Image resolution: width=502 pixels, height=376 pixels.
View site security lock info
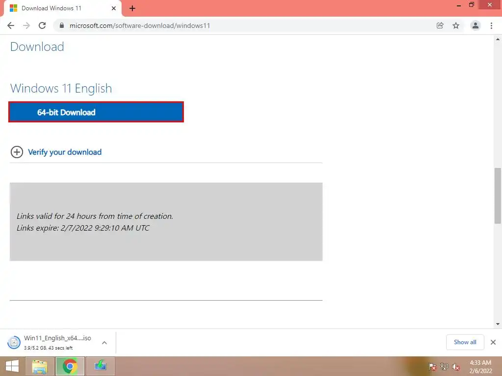[62, 25]
